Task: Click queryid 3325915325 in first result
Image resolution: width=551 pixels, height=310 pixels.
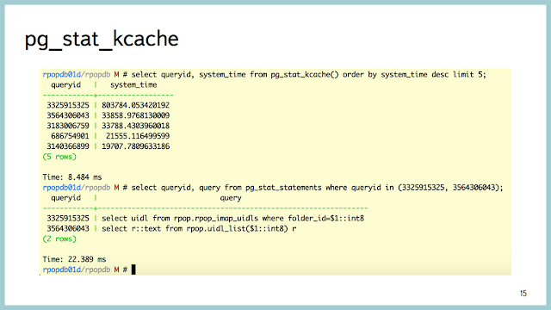Action: (x=68, y=105)
